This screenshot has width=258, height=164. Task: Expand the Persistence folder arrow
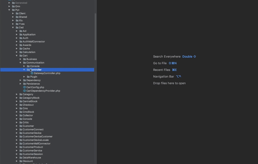coord(20,84)
